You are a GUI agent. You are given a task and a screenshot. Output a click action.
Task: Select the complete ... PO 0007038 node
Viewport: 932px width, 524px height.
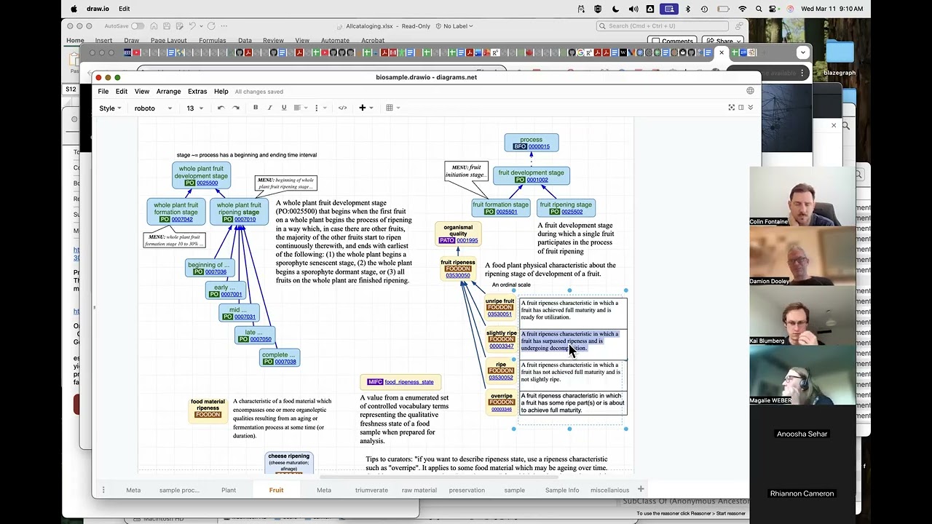coord(280,358)
